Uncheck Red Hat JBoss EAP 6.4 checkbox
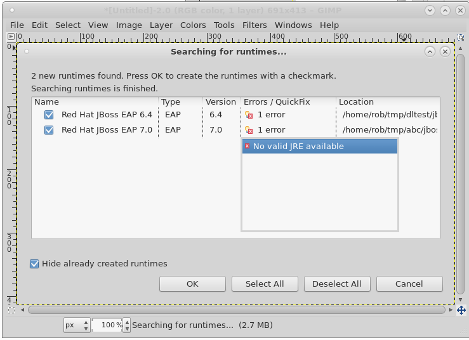The image size is (469, 340). tap(49, 115)
